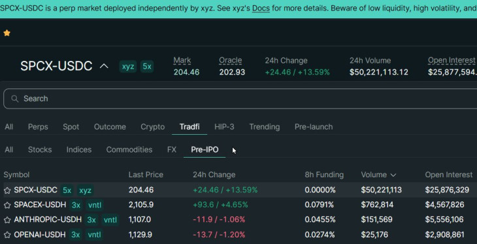This screenshot has width=477, height=244.
Task: Select the All top-level tab
Action: coord(9,127)
